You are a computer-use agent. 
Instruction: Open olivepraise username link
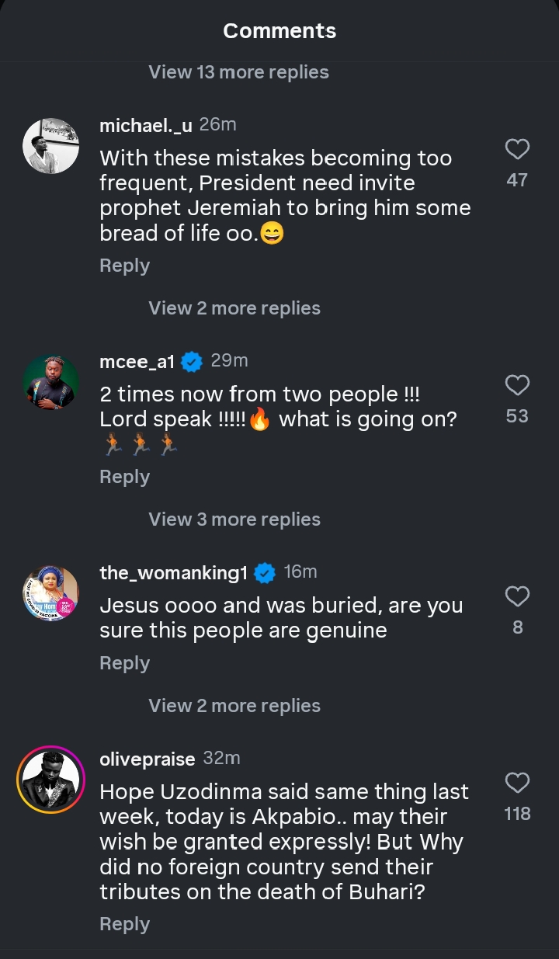tap(148, 759)
